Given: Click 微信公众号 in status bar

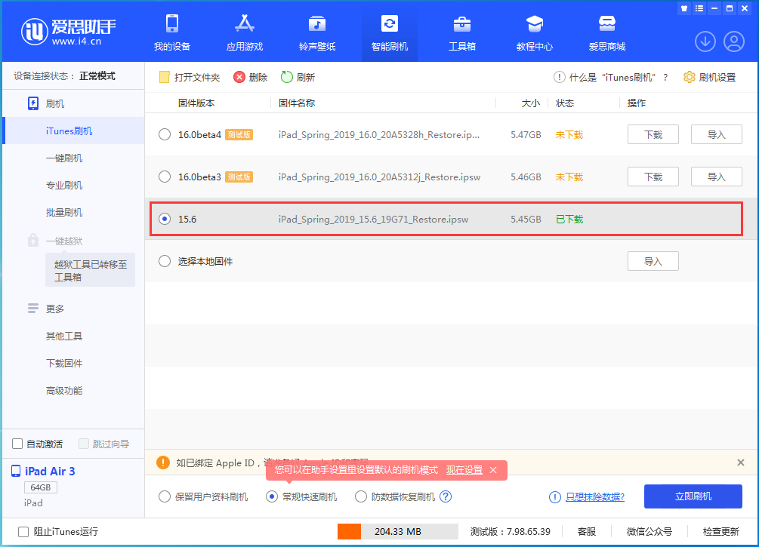Looking at the screenshot, I should (649, 531).
